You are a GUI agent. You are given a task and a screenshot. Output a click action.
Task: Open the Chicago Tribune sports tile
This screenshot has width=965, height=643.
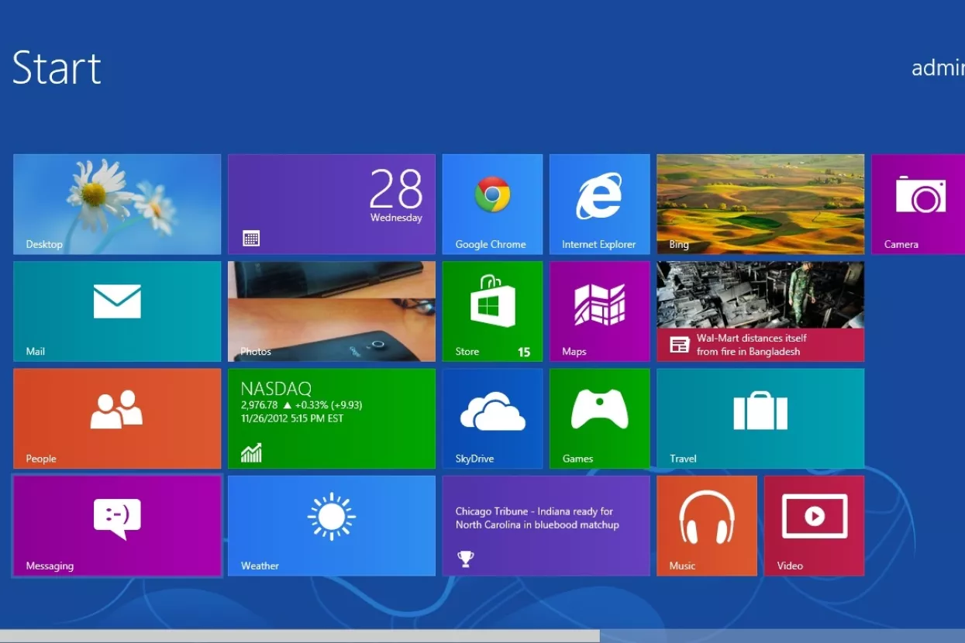pyautogui.click(x=546, y=526)
